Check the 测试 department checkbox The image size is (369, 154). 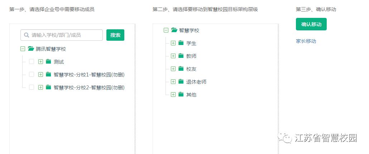tap(32, 61)
